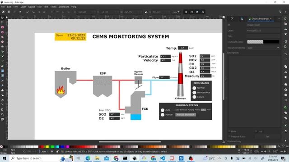Viewport: 289px width, 162px height.
Task: Show hidden system tray icons
Action: pos(220,158)
